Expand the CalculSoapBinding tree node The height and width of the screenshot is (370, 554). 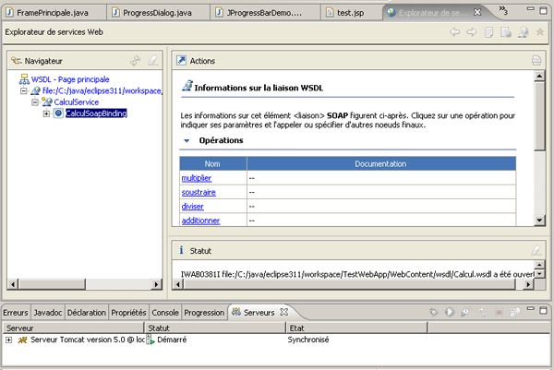[x=46, y=113]
